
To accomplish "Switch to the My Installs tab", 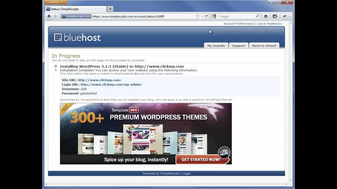I will [216, 46].
